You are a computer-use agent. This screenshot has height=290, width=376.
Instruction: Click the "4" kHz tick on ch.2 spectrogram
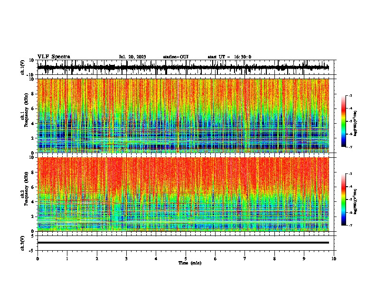(33, 202)
